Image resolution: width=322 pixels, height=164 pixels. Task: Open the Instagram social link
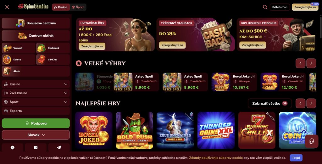point(36,147)
